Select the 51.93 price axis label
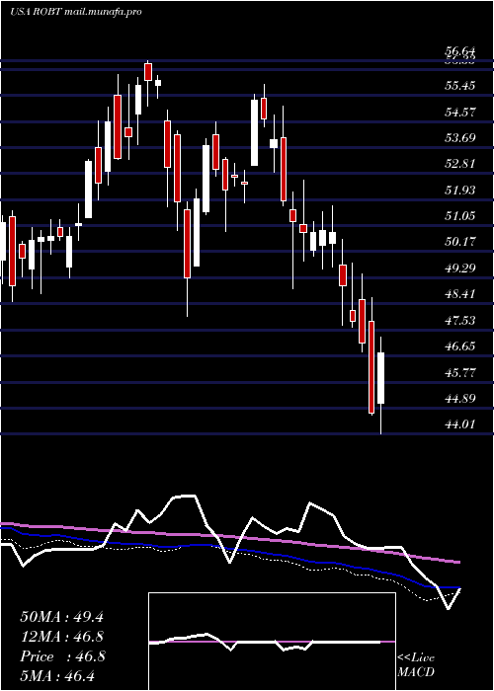The width and height of the screenshot is (494, 691). pyautogui.click(x=460, y=191)
